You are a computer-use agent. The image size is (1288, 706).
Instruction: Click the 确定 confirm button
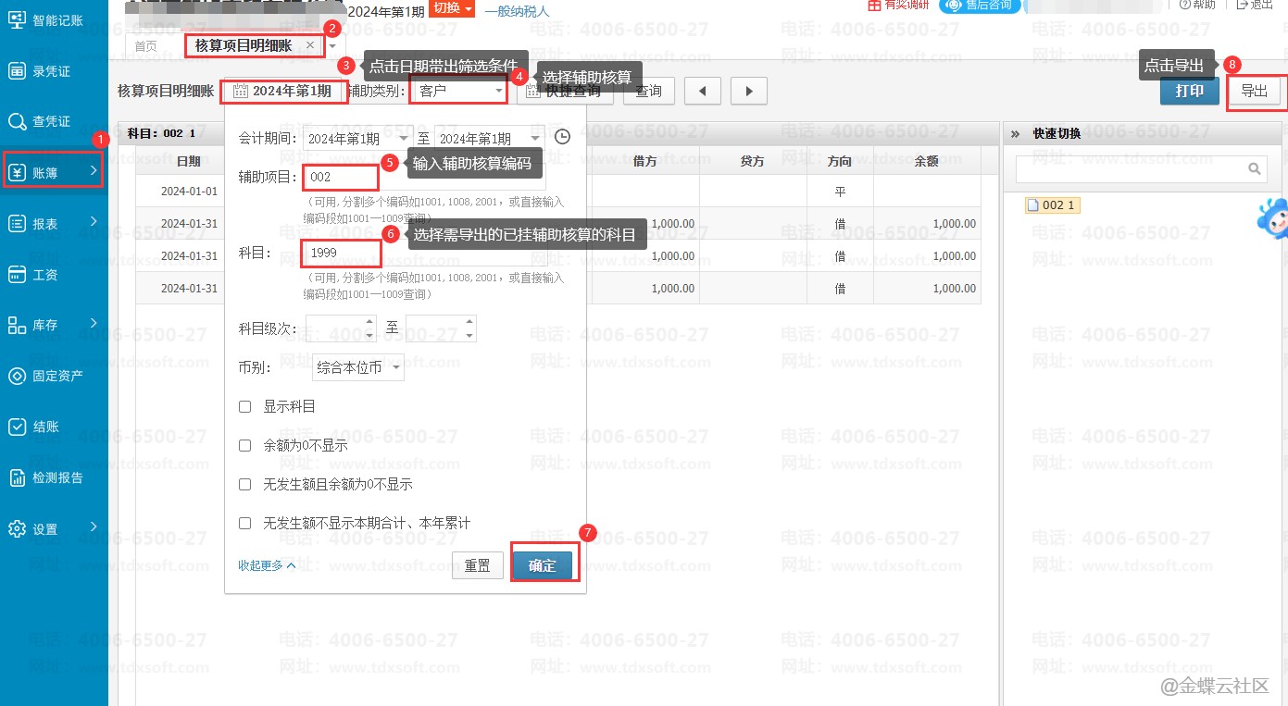point(543,565)
